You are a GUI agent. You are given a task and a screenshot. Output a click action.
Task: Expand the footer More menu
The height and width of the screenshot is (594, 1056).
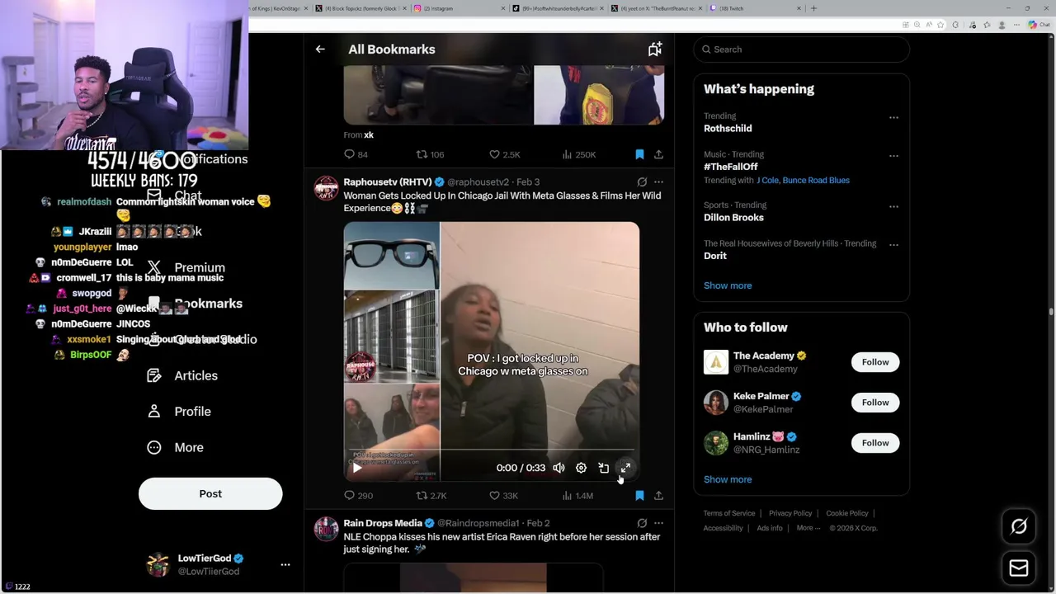[808, 528]
